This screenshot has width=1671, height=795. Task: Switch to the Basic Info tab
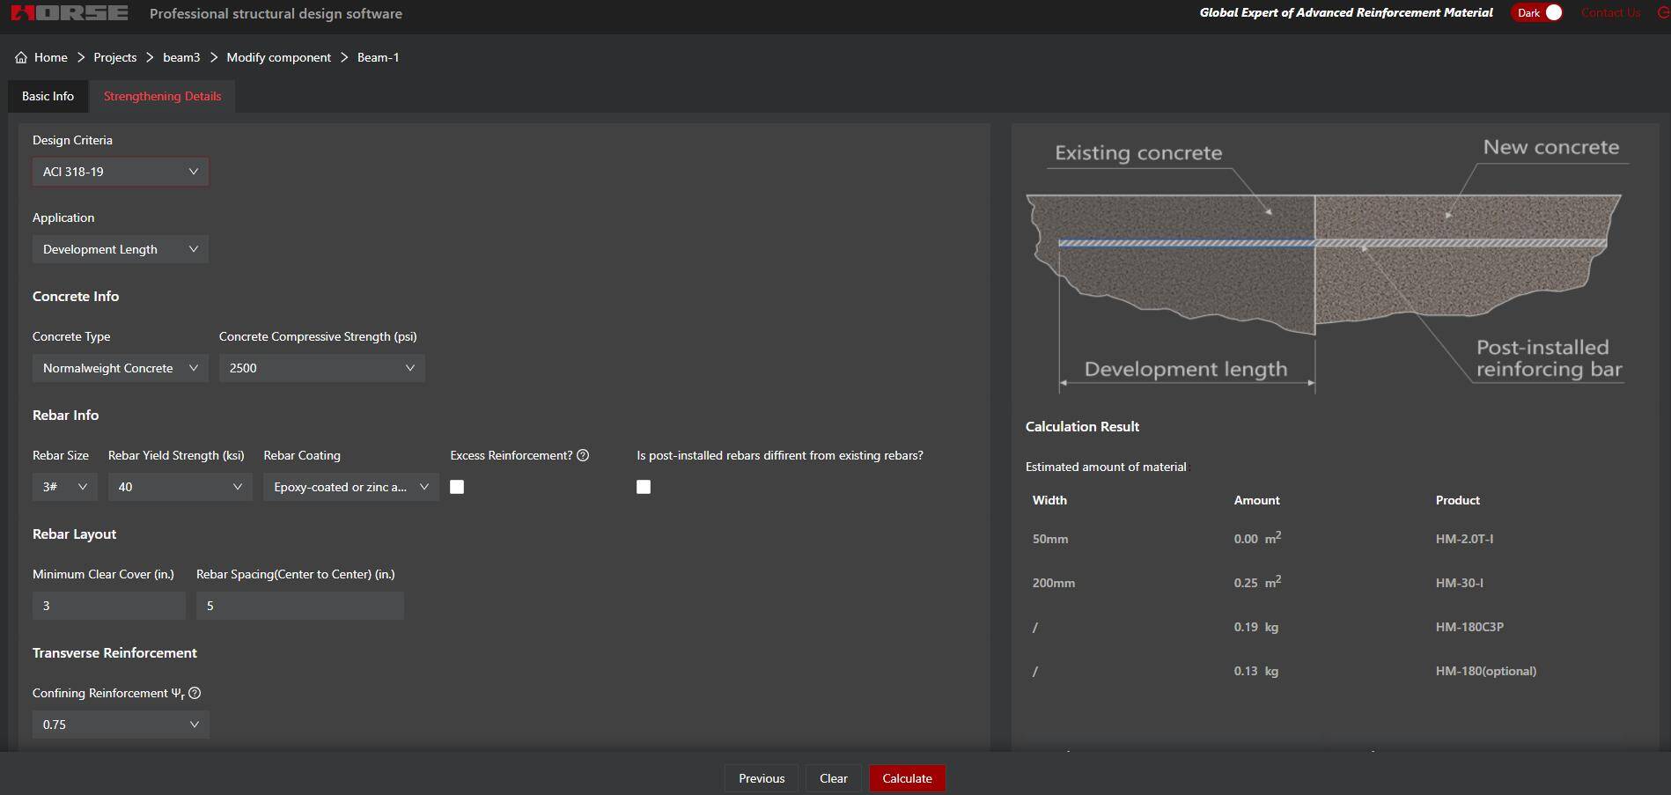[x=48, y=96]
